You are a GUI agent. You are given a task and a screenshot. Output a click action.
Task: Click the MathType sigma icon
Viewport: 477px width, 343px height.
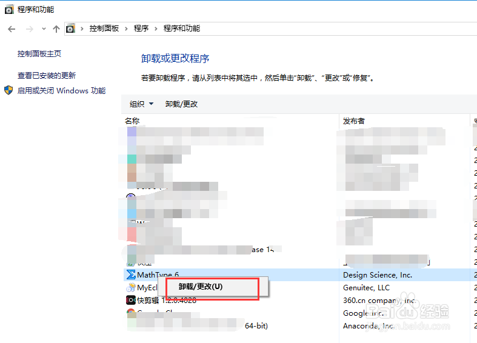(131, 275)
